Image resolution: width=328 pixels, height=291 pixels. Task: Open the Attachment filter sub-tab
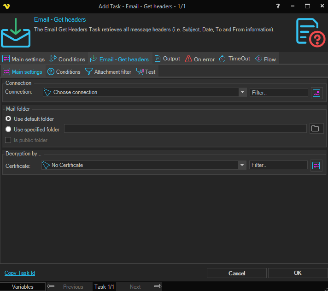[108, 72]
